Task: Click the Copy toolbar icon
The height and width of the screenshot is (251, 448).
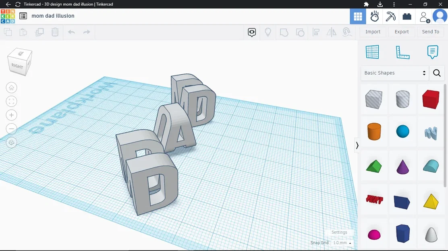Action: tap(8, 32)
